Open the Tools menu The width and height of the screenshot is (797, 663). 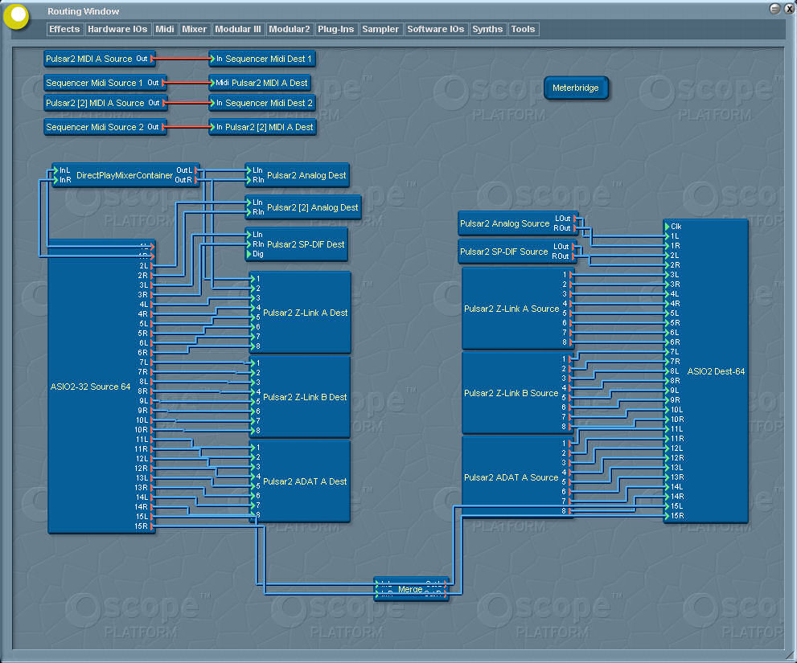(523, 29)
